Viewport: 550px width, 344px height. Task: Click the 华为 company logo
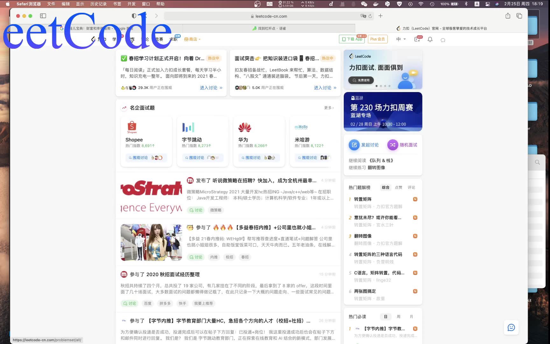pyautogui.click(x=245, y=127)
